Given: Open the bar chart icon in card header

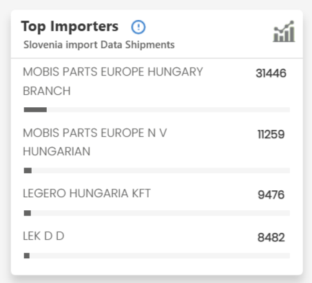Looking at the screenshot, I should pyautogui.click(x=284, y=32).
